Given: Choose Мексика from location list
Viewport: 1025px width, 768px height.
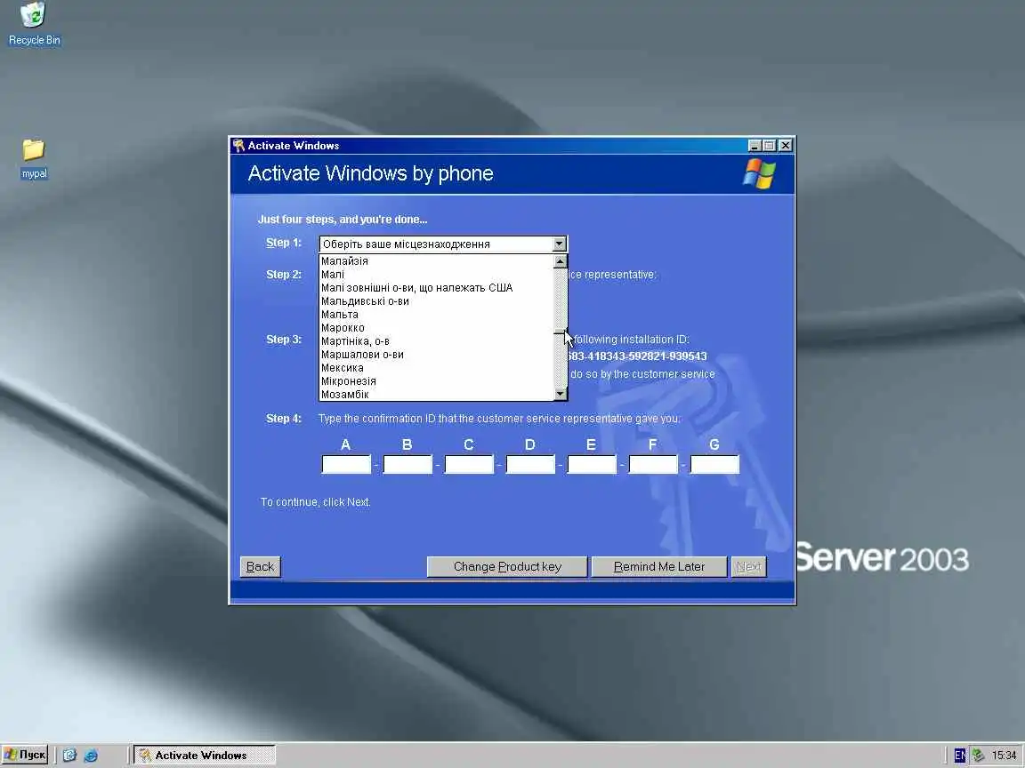Looking at the screenshot, I should coord(436,368).
